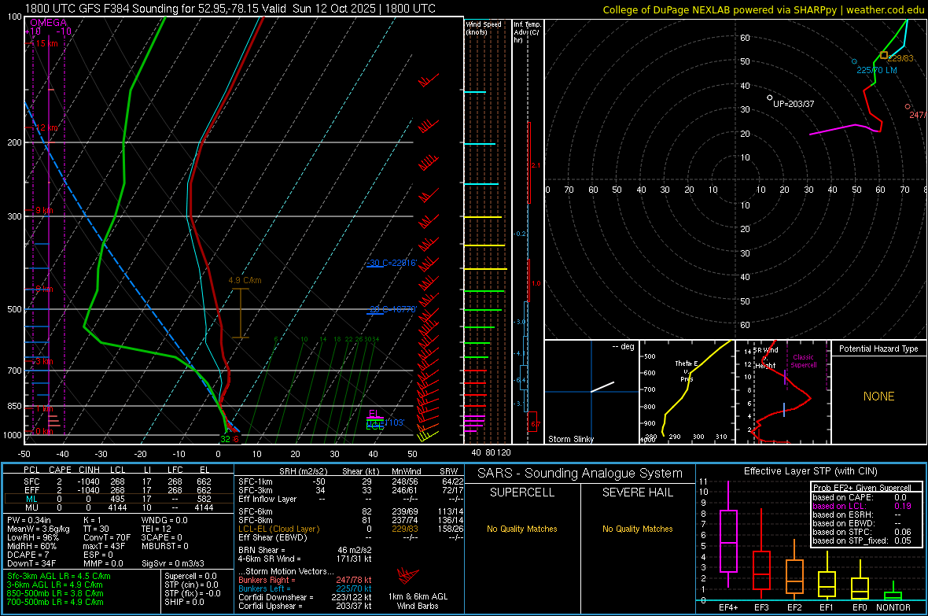Click the green LCL label on the skew-T
This screenshot has width=928, height=616.
coord(374,426)
